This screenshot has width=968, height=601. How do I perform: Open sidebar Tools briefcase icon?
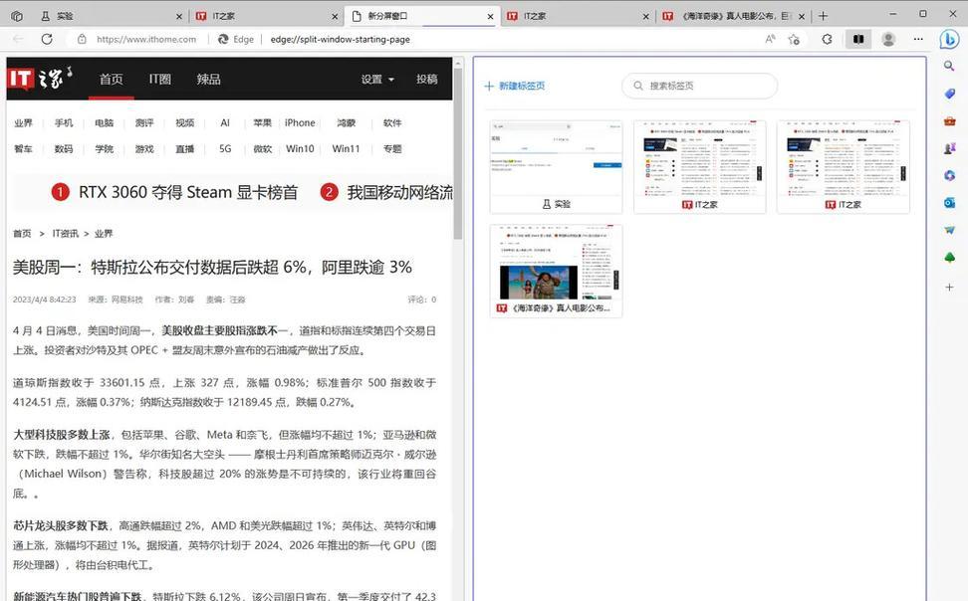click(x=949, y=121)
